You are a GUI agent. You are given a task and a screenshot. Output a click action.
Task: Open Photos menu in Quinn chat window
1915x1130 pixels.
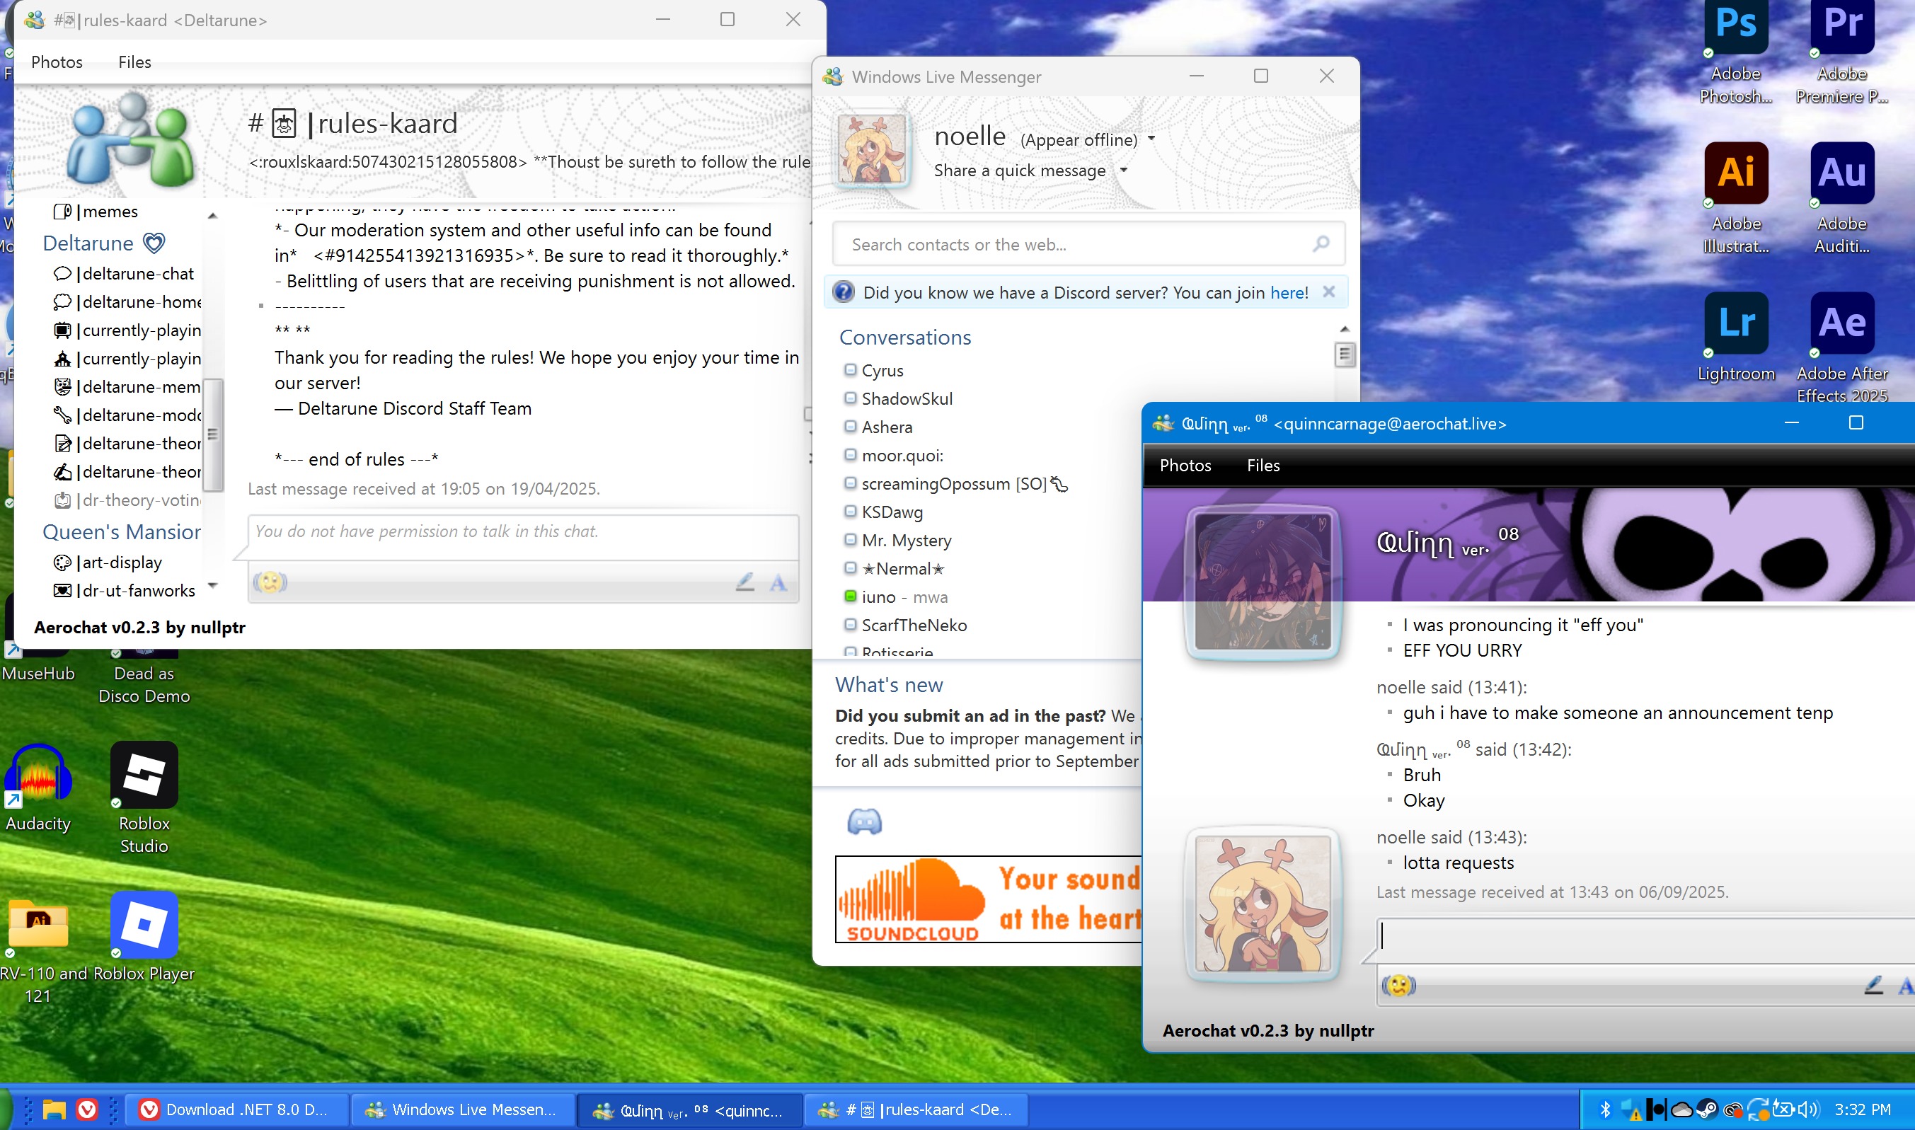pos(1185,466)
